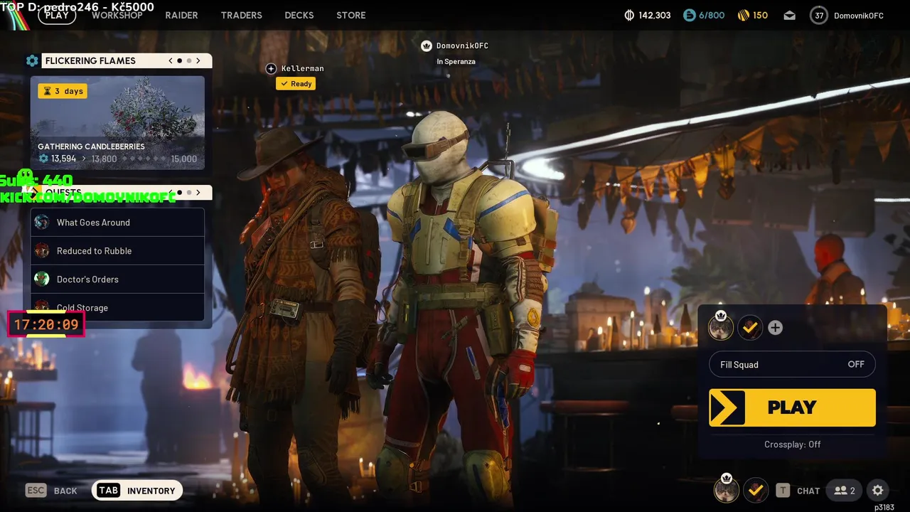Open Reduced to Rubble quest trader icon
This screenshot has width=910, height=512.
(x=42, y=251)
